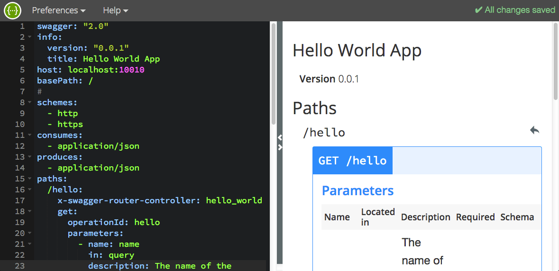Click line number 7 in the gutter
This screenshot has height=271, width=559.
coord(22,92)
